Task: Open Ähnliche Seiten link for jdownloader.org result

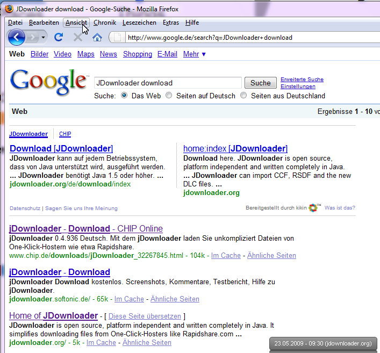Action: [x=147, y=343]
